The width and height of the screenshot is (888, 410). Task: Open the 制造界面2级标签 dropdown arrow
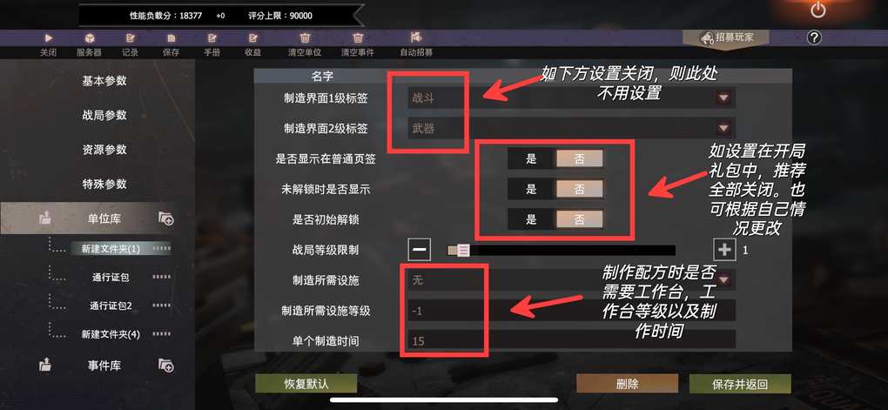click(723, 129)
